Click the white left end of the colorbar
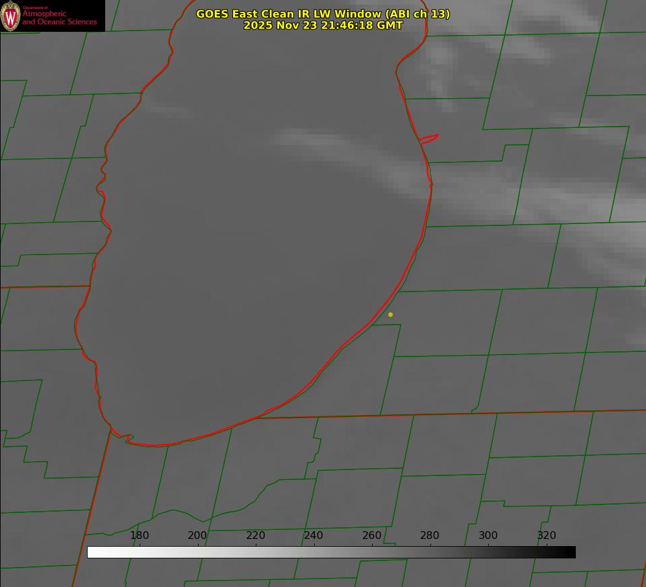Image resolution: width=646 pixels, height=587 pixels. [94, 552]
